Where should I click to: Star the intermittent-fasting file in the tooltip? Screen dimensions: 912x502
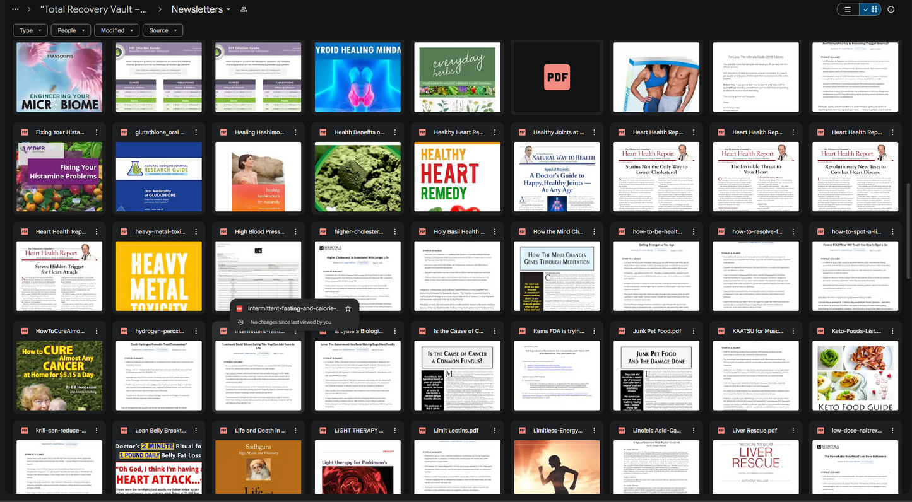click(x=348, y=308)
